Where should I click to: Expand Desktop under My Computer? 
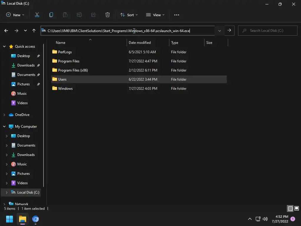pos(7,136)
